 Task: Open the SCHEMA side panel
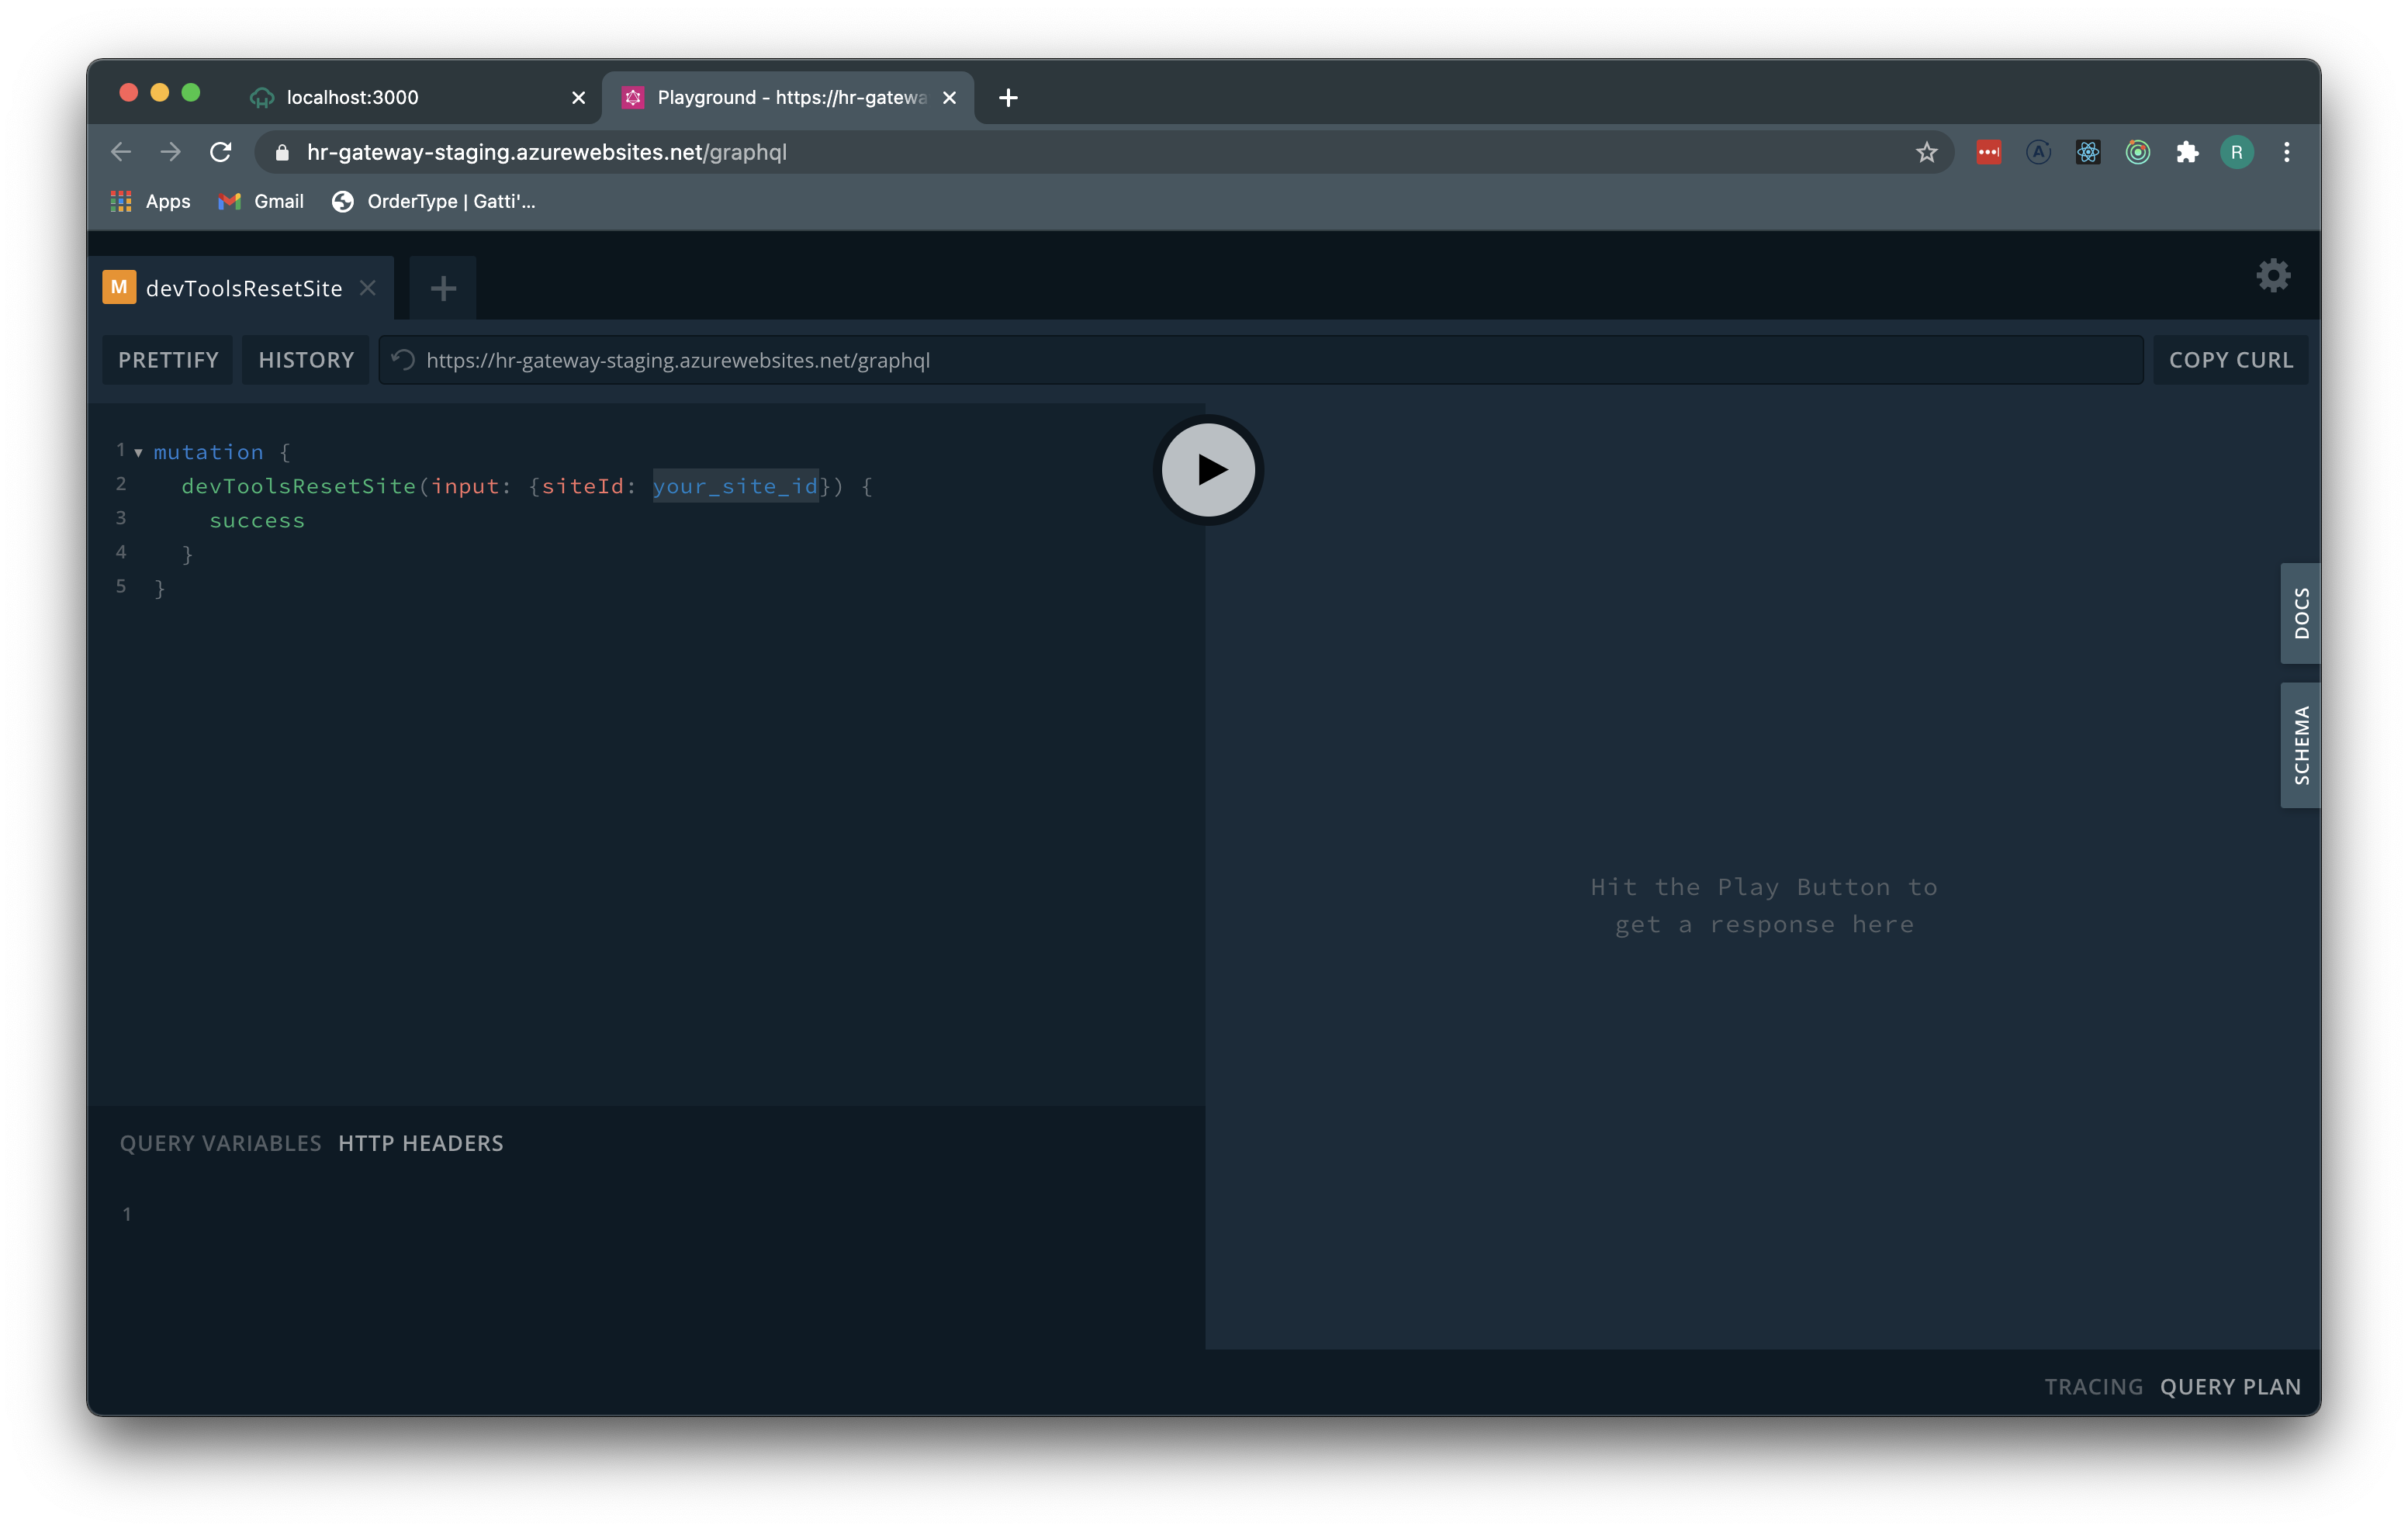coord(2300,745)
